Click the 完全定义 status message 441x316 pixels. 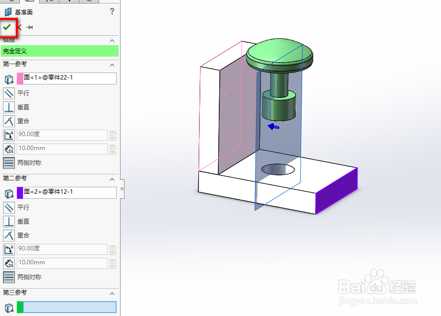click(60, 51)
